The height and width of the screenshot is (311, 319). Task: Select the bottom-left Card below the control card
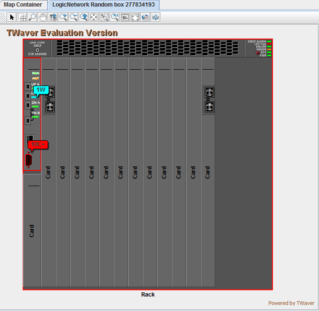pos(32,231)
